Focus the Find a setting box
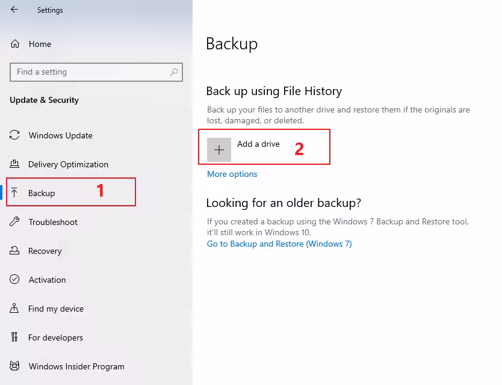Screen dimensions: 502x385 point(90,72)
